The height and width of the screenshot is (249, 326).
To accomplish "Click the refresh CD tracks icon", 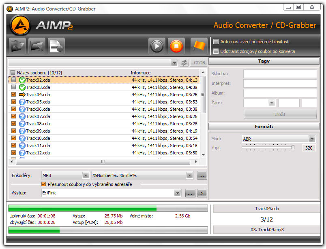I will [184, 63].
